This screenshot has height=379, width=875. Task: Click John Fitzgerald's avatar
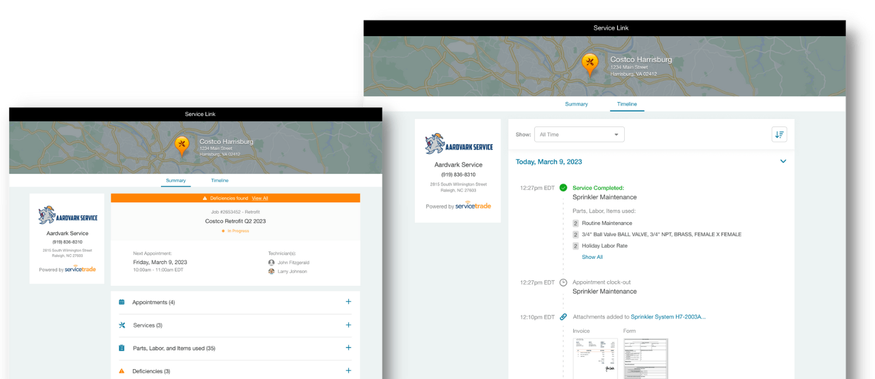click(x=271, y=262)
